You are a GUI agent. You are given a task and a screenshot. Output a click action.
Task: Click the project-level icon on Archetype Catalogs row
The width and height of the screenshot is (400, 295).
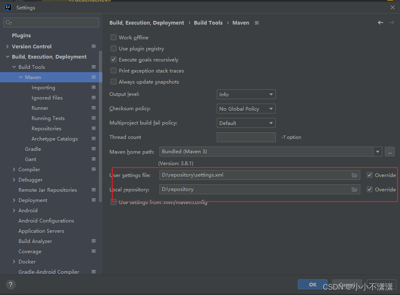(93, 138)
